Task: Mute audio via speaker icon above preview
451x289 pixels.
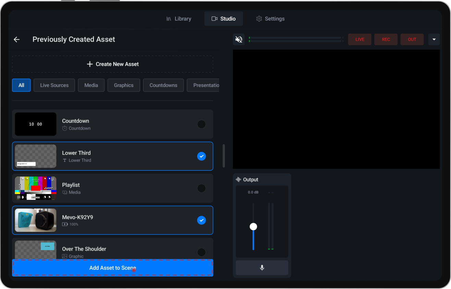Action: [x=239, y=39]
